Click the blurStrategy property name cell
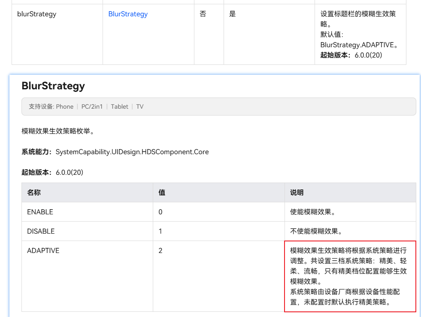 click(x=36, y=14)
